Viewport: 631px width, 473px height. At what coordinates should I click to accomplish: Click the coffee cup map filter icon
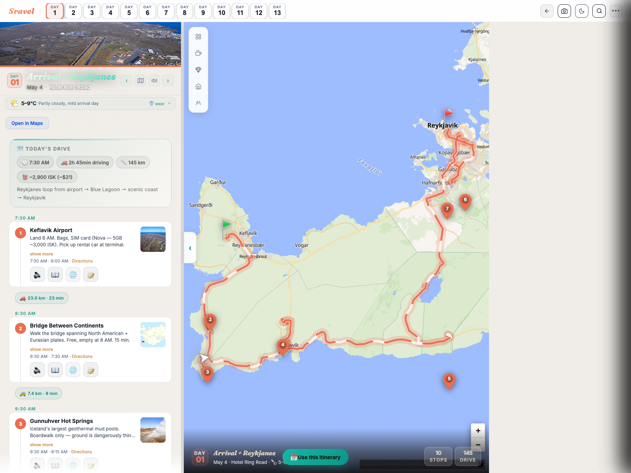198,53
